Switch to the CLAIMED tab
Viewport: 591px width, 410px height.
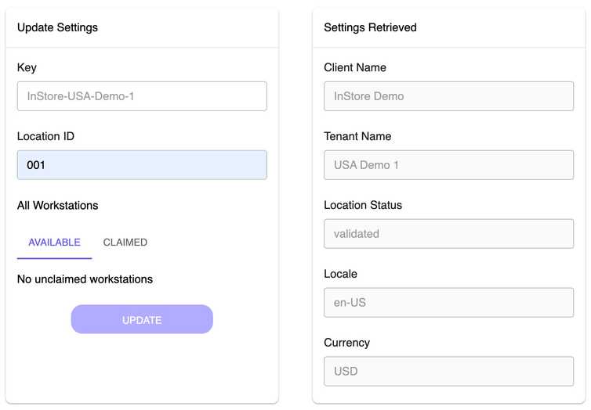(x=125, y=243)
